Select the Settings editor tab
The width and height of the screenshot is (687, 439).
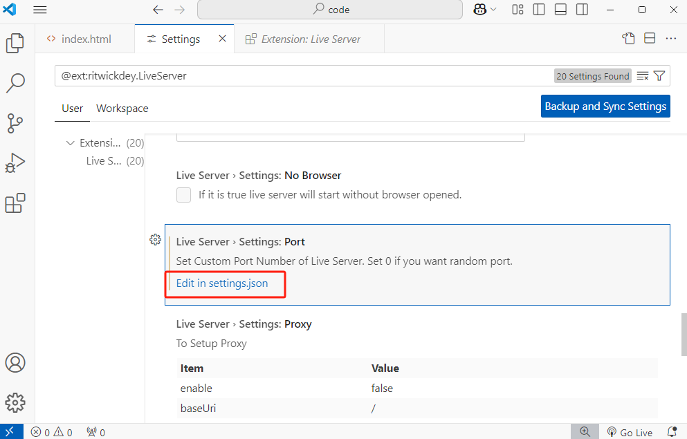(181, 39)
